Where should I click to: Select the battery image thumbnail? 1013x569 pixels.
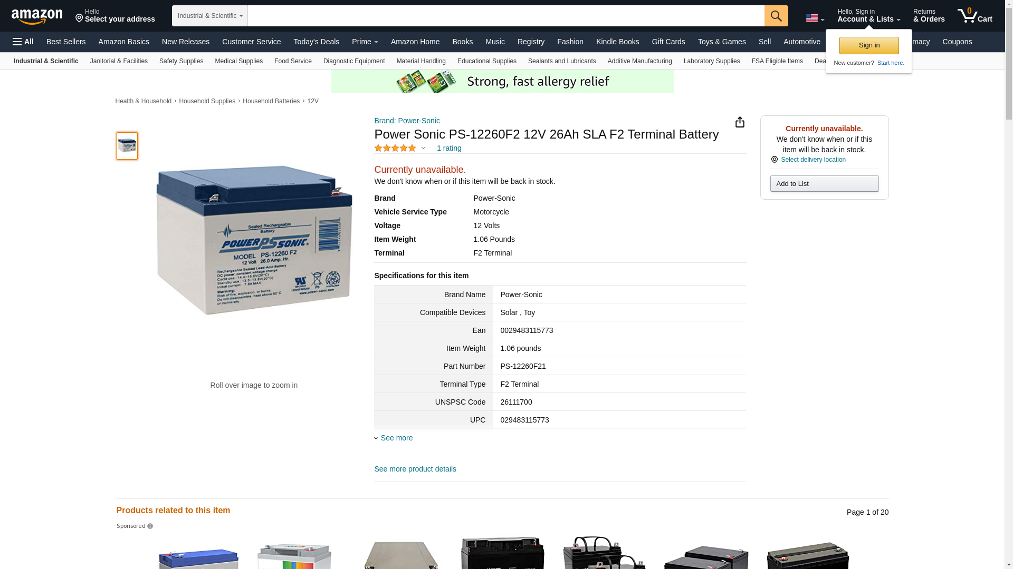tap(127, 146)
